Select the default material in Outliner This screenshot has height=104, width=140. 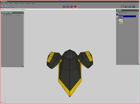click(127, 16)
